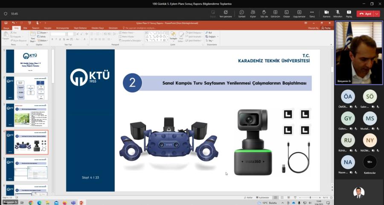
Task: Switch to Normal view in status bar
Action: click(276, 197)
